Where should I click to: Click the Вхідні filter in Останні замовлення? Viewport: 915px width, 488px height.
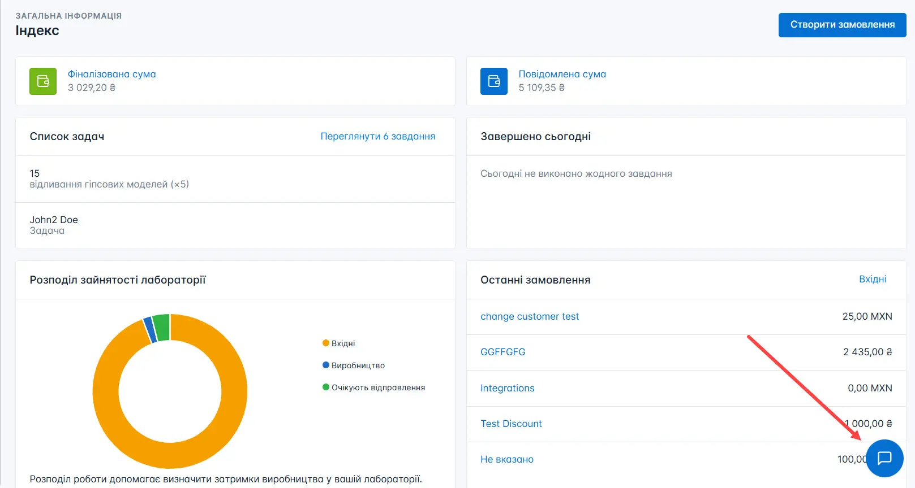(872, 279)
